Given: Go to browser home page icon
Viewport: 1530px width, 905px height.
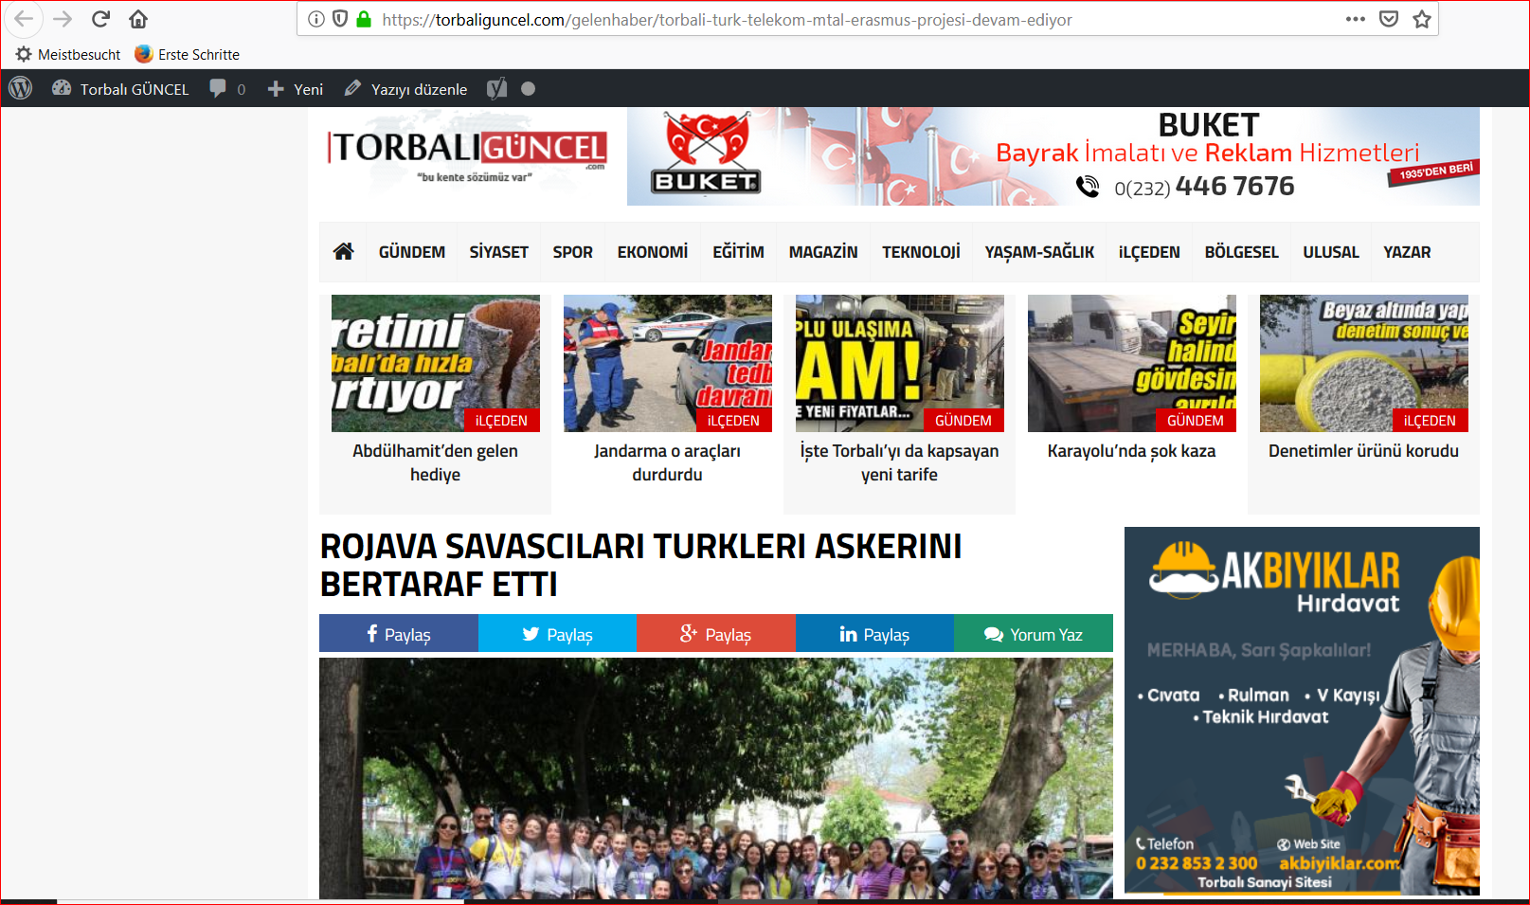Looking at the screenshot, I should point(138,19).
